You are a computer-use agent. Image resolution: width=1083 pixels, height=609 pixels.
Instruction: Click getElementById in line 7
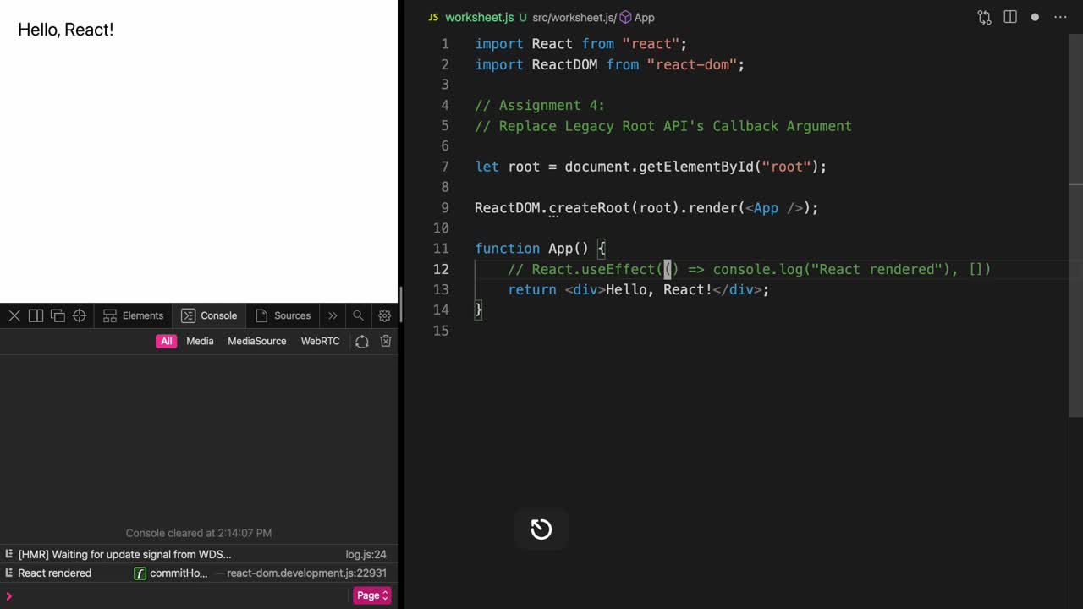tap(695, 167)
